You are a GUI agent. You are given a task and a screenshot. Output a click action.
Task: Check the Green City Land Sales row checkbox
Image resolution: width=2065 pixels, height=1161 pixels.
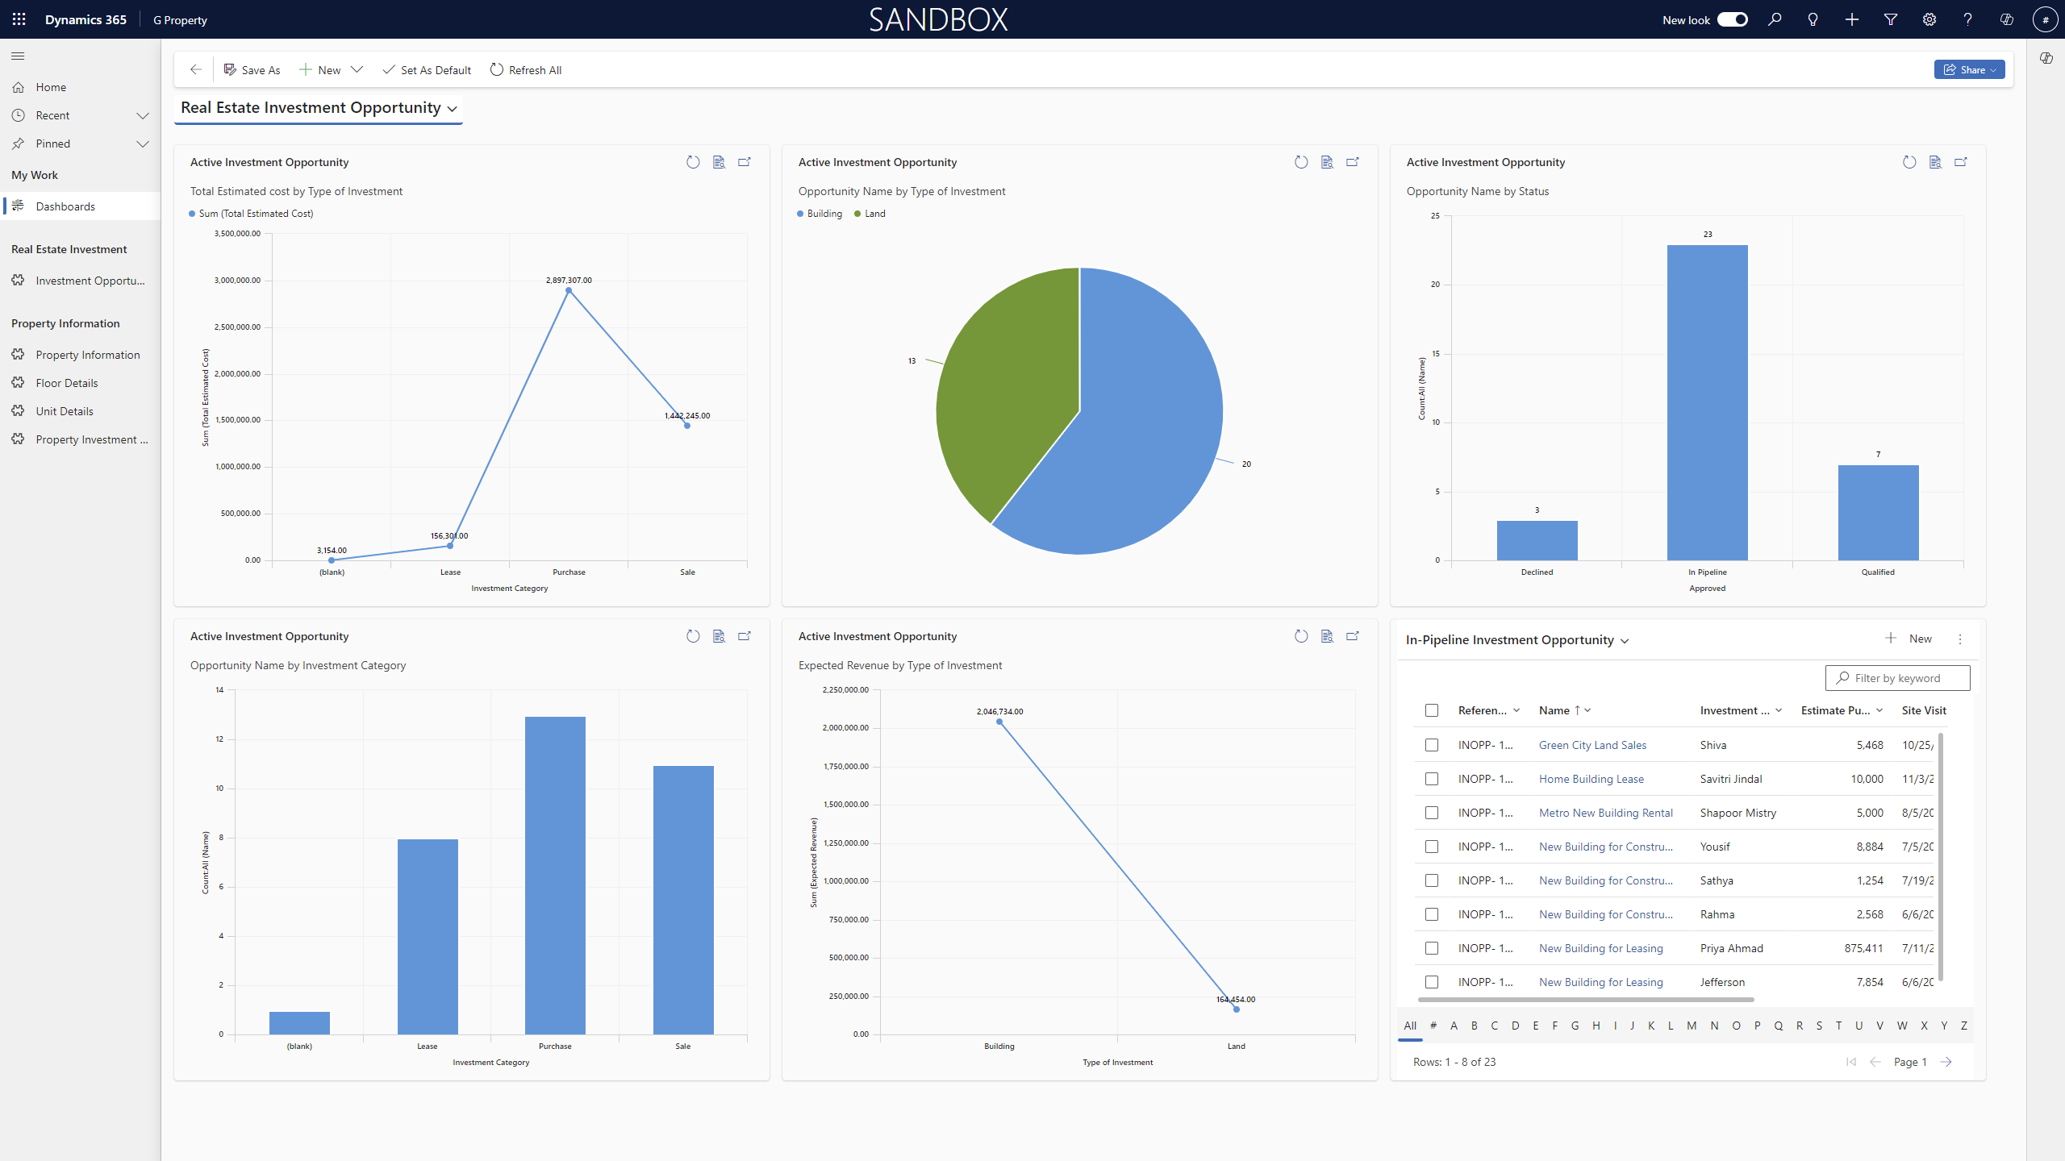1432,745
